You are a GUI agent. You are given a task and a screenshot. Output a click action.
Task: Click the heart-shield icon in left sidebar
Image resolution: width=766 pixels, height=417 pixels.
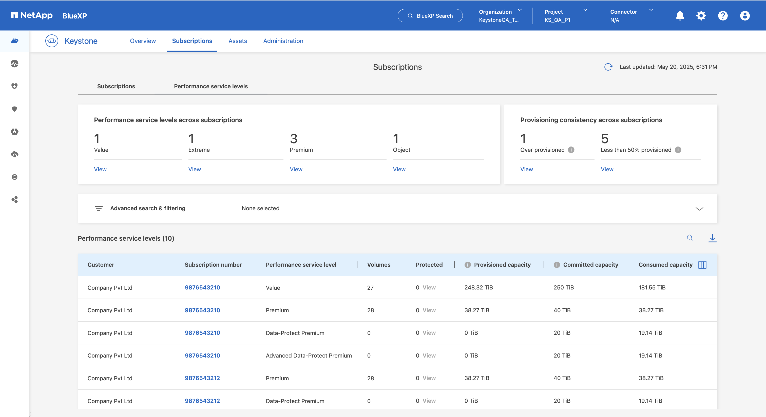[15, 86]
